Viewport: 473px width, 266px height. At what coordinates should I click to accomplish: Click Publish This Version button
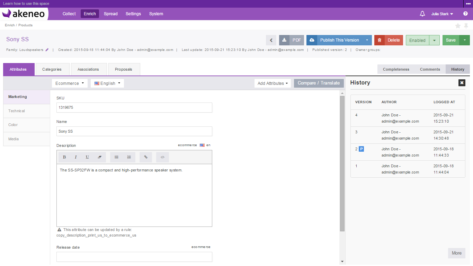(339, 40)
